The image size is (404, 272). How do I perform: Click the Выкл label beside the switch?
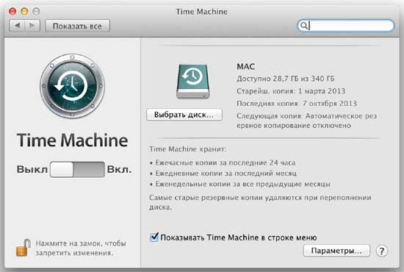click(x=32, y=170)
